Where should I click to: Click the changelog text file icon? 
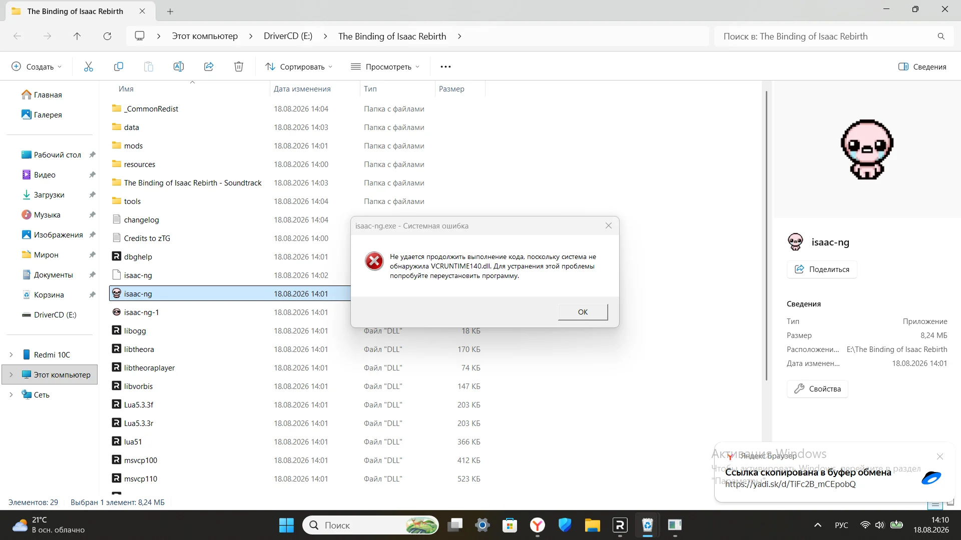[117, 219]
